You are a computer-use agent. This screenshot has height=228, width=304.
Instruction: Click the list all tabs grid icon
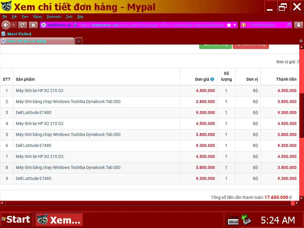[301, 41]
